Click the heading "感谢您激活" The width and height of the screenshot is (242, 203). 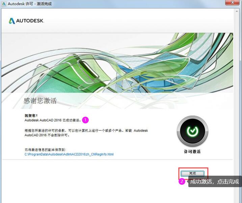coord(40,101)
